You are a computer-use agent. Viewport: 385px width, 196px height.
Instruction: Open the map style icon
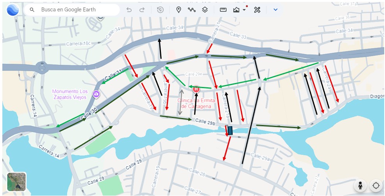pyautogui.click(x=236, y=10)
